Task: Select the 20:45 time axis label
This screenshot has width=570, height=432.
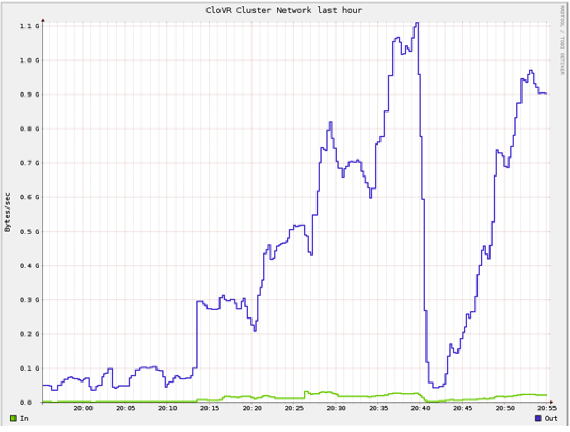Action: (463, 408)
